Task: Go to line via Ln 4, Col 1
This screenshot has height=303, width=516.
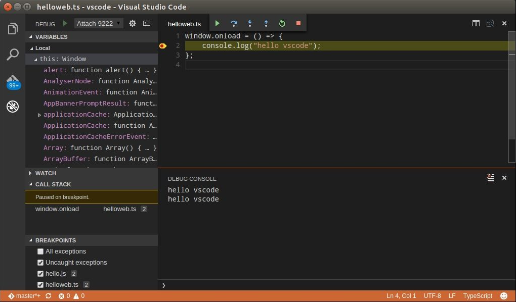Action: click(401, 296)
